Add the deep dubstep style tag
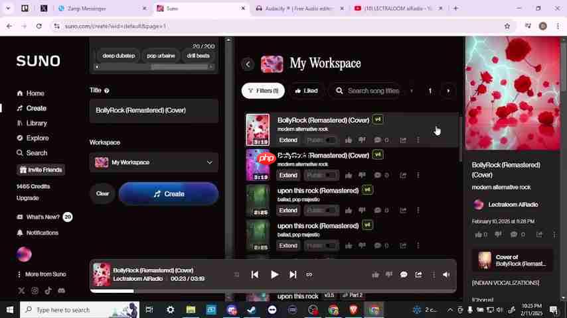This screenshot has height=318, width=567. (118, 56)
